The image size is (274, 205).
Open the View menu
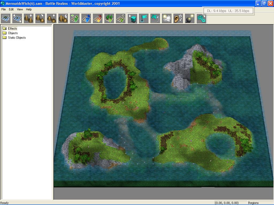coord(20,9)
